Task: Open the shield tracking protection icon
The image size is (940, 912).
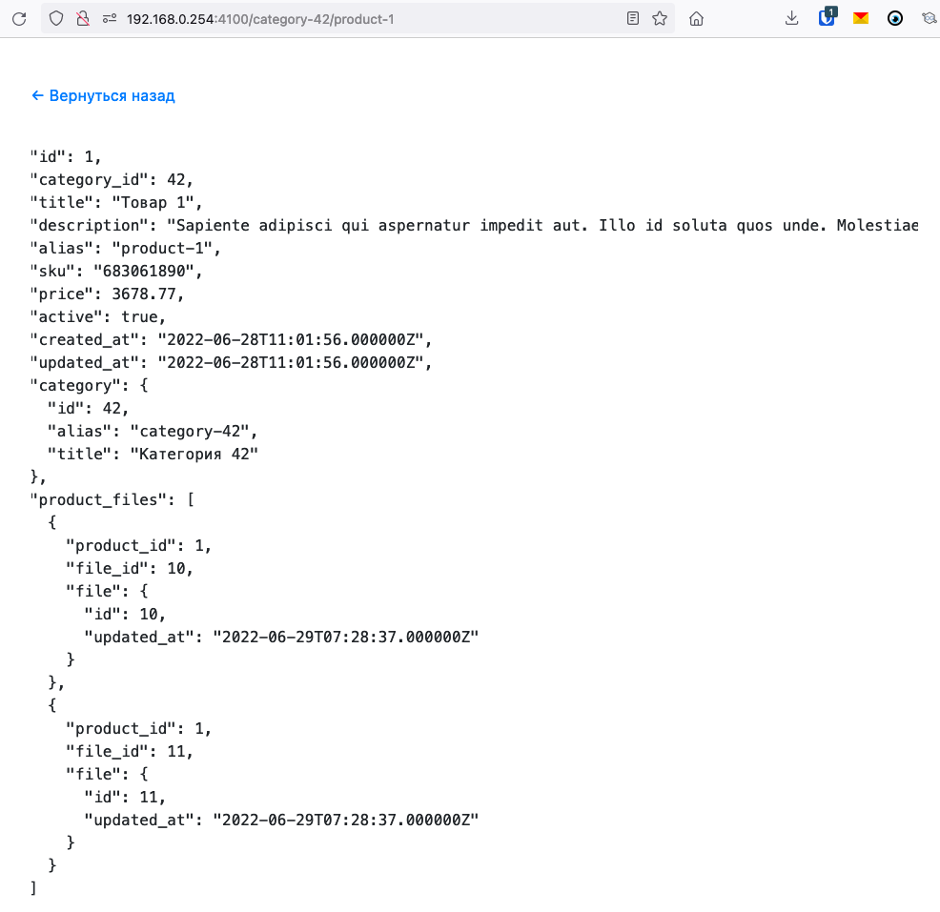Action: (55, 19)
